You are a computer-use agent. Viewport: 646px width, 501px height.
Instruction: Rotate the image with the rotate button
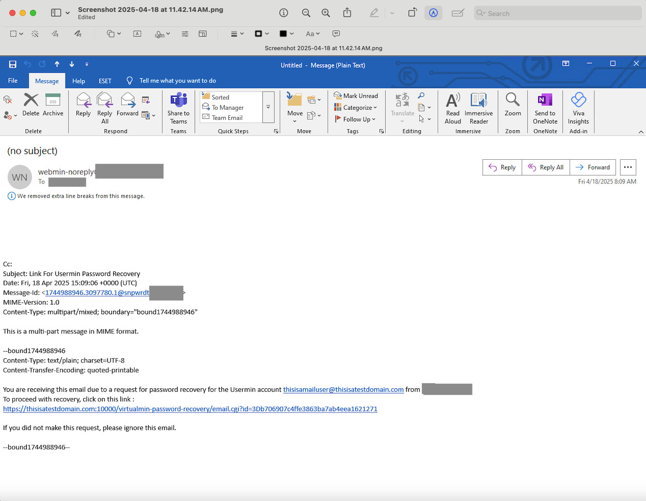[x=412, y=13]
